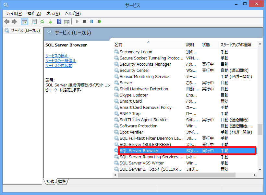
Task: Click the gear icon beside SNMP Trap
Action: [116, 113]
